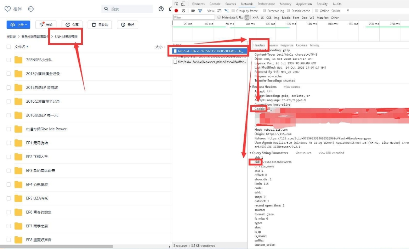Select the inspect element cursor icon
This screenshot has height=249, width=409.
pyautogui.click(x=176, y=4)
